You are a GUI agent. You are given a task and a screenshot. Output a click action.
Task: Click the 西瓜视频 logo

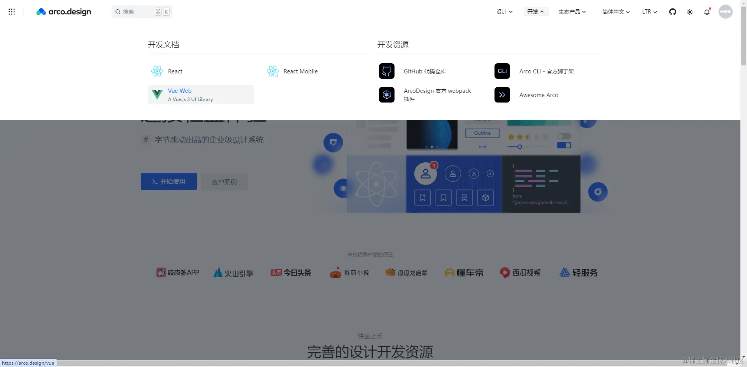coord(521,273)
